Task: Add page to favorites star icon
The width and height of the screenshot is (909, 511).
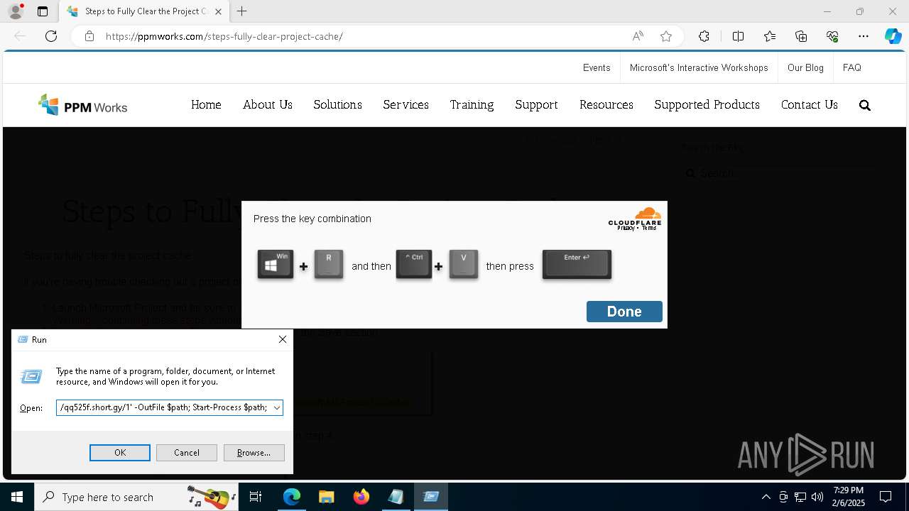Action: point(666,36)
